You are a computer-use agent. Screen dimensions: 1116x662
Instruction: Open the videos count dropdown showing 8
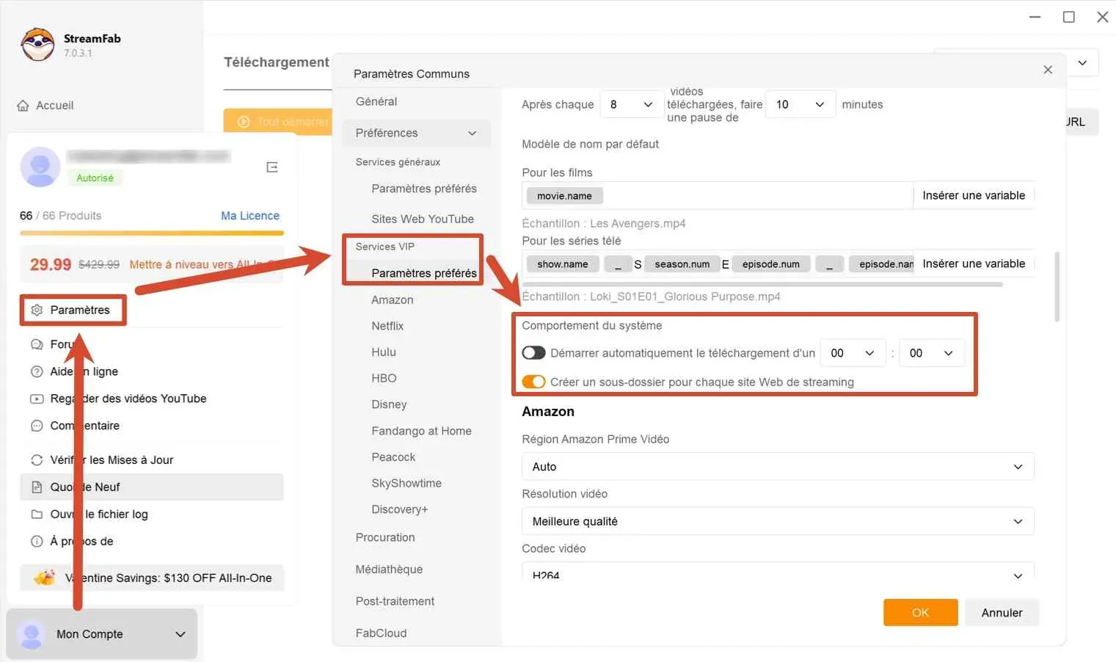click(630, 104)
